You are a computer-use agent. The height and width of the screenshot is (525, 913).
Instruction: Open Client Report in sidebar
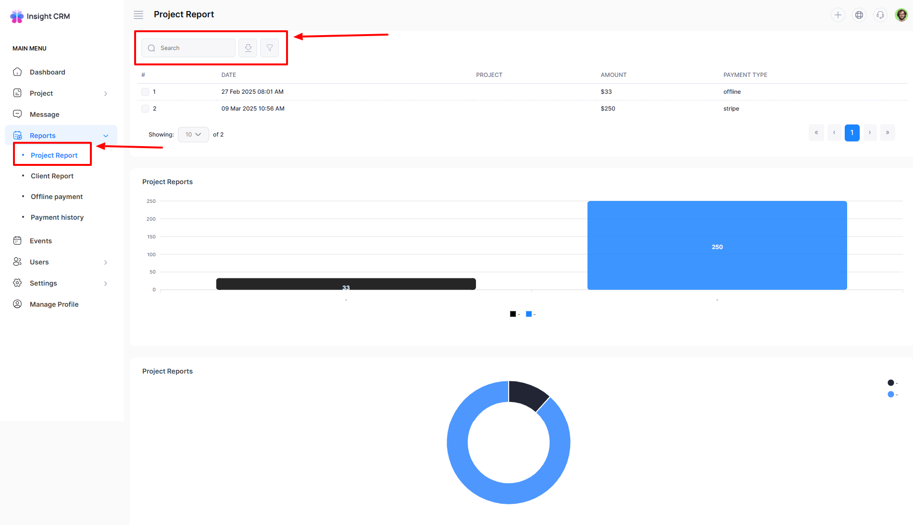52,176
